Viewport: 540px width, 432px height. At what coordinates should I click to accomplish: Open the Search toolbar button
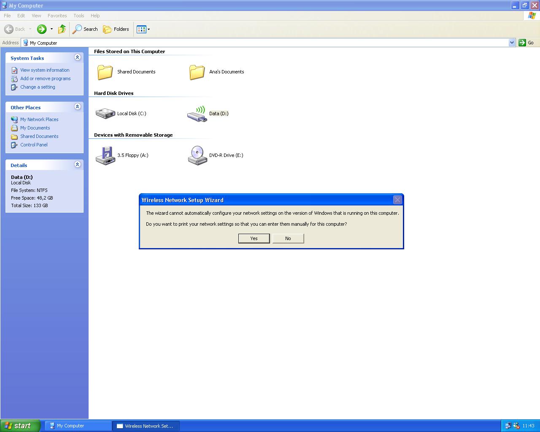85,29
